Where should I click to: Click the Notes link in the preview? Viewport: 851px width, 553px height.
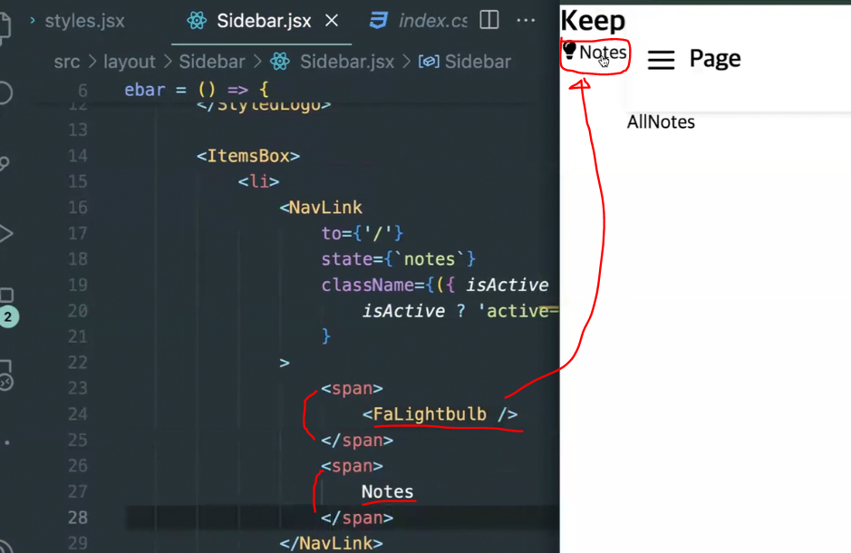coord(603,53)
